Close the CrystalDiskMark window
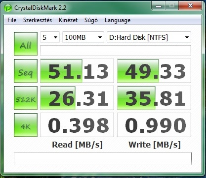The image size is (206, 178). pos(190,6)
